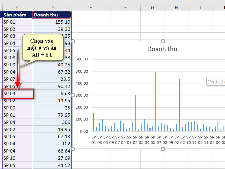Select column E header
Image resolution: width=225 pixels, height=169 pixels.
91,7
